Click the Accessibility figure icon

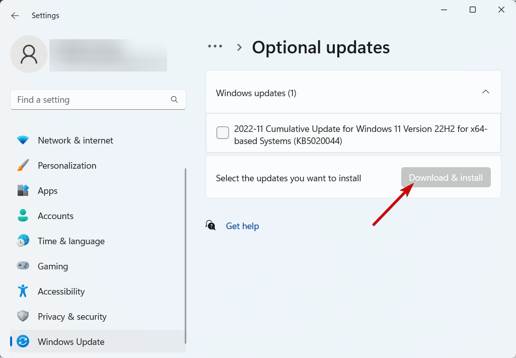point(23,291)
